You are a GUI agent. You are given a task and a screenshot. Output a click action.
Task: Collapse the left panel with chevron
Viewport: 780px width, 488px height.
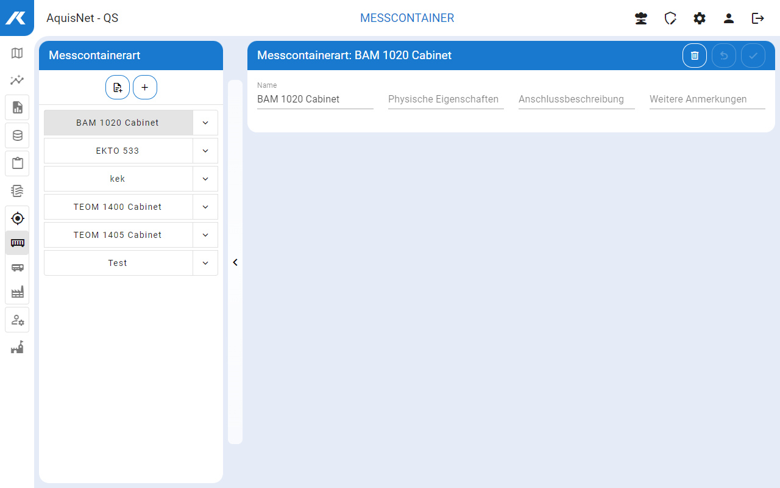(x=235, y=262)
